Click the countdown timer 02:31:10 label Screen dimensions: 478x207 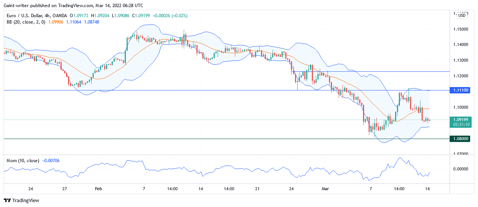point(462,124)
